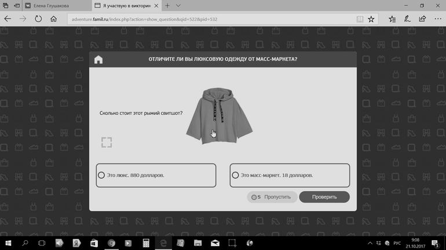Open reading view from the address bar
The height and width of the screenshot is (250, 446).
pyautogui.click(x=360, y=19)
